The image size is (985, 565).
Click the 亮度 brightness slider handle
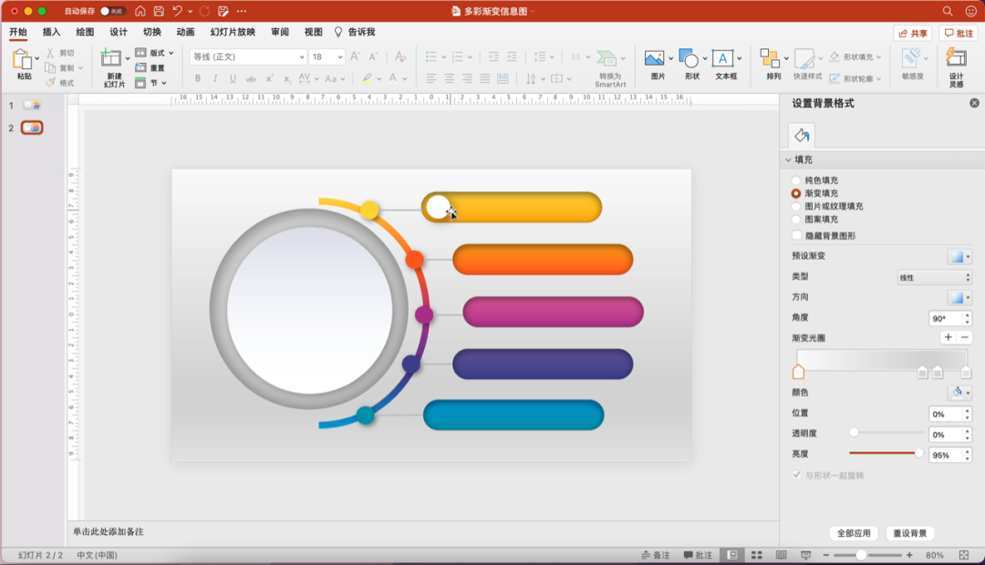click(x=918, y=453)
